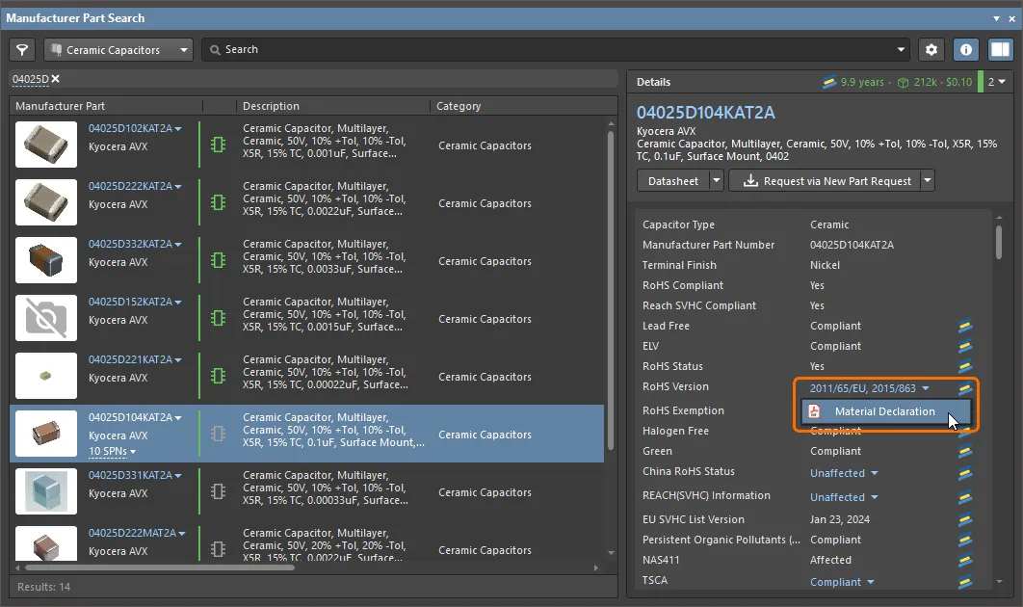The image size is (1023, 607).
Task: Toggle the split view layout button
Action: (1000, 50)
